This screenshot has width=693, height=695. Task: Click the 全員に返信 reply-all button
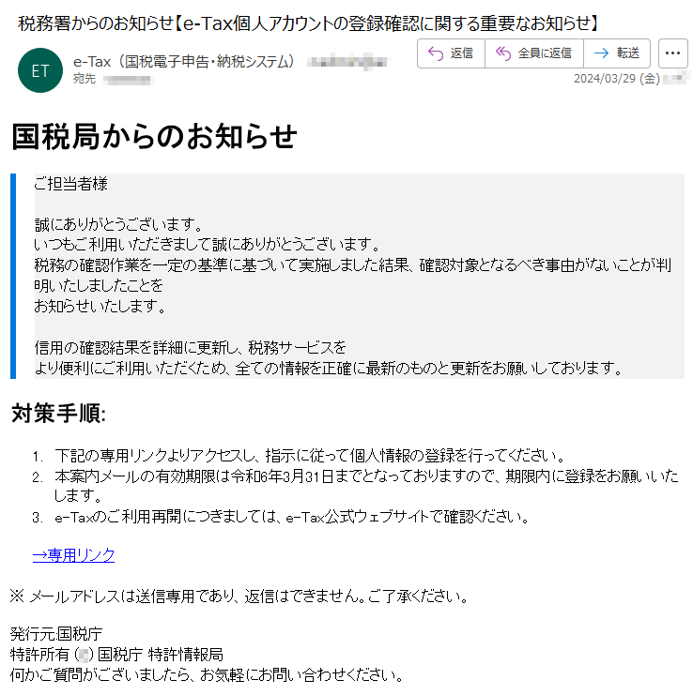pos(533,53)
